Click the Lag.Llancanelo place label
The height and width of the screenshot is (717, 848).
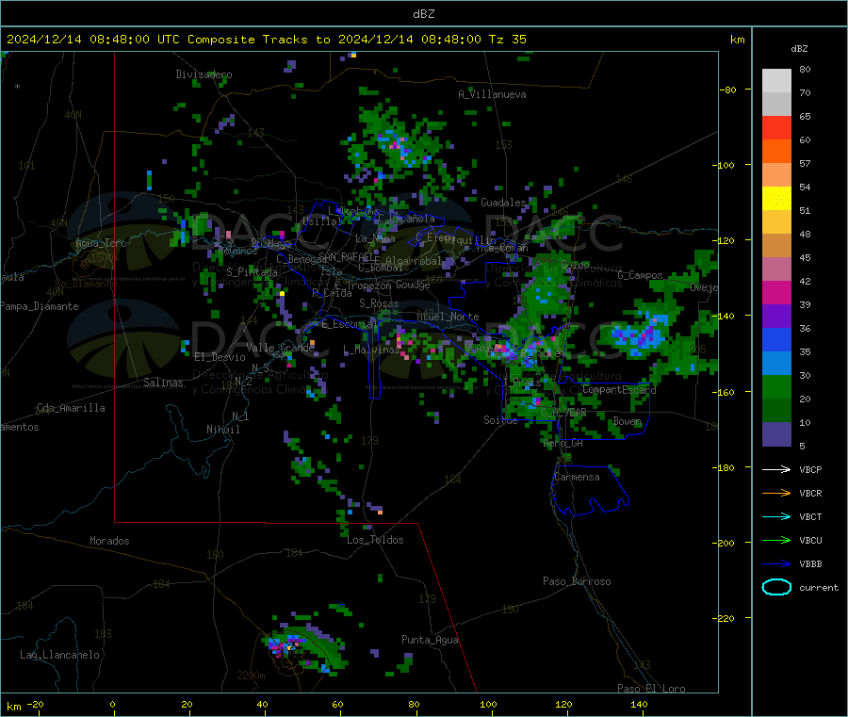[59, 655]
